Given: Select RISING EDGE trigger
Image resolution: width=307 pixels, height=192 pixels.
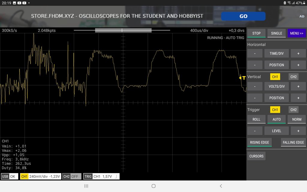Looking at the screenshot, I should (259, 142).
